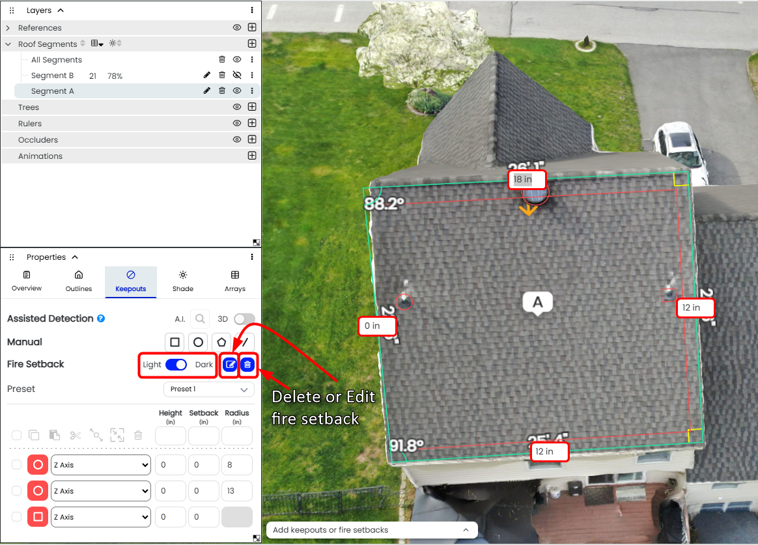This screenshot has height=545, width=758.
Task: Switch to the Shade tab
Action: pos(183,281)
